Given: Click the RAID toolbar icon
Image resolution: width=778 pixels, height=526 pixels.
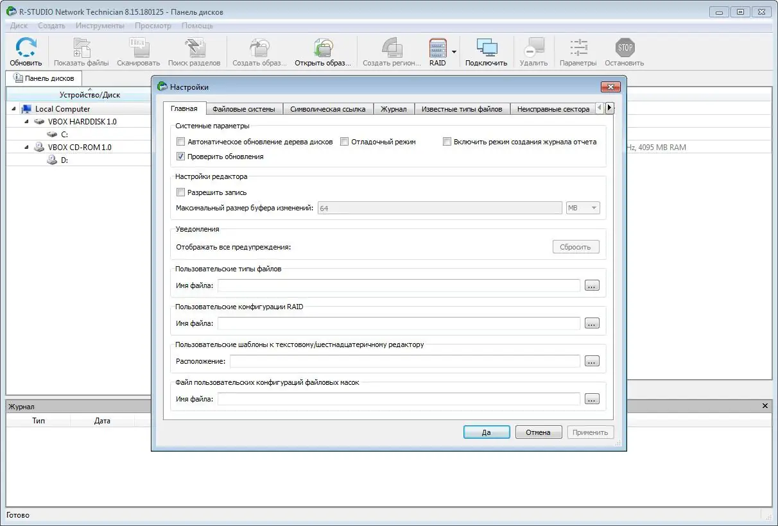Looking at the screenshot, I should click(438, 47).
